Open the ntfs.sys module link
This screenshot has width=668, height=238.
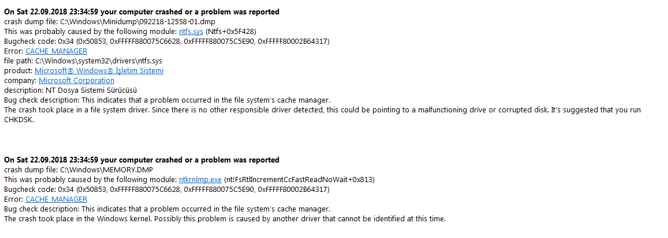[191, 32]
